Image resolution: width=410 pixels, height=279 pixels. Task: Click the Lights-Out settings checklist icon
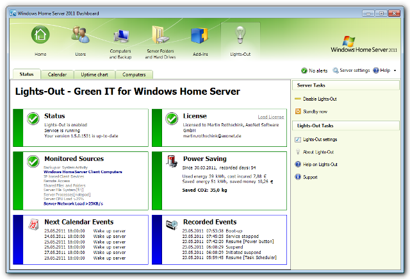(x=298, y=140)
